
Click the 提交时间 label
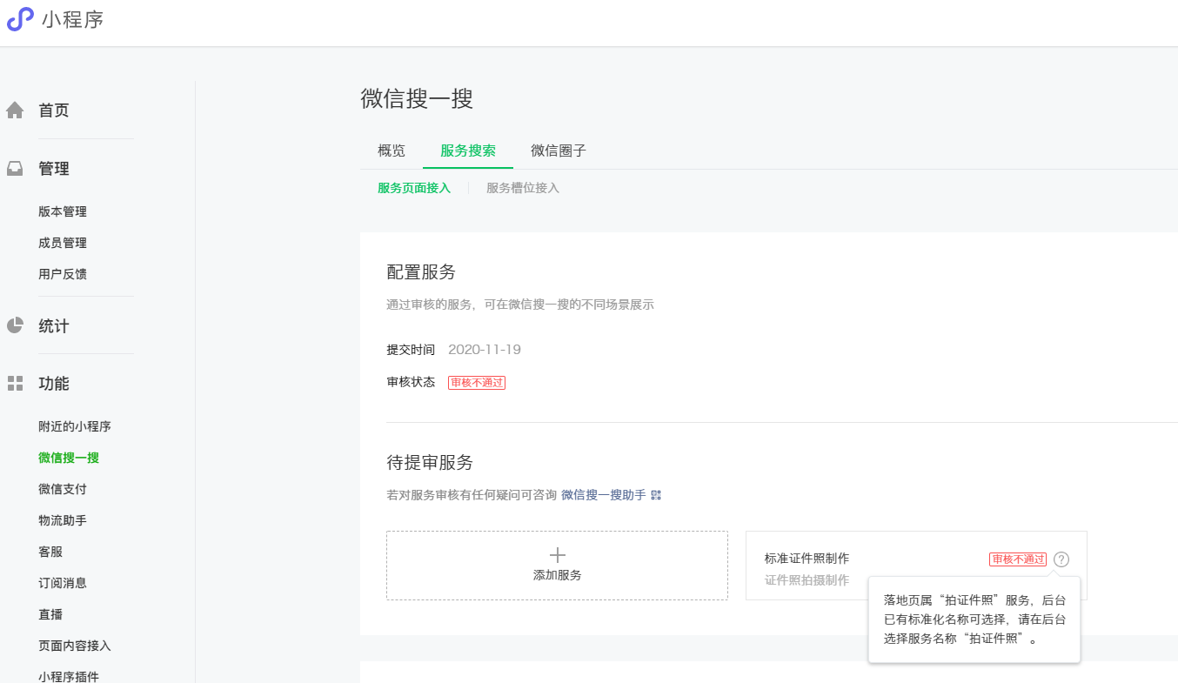point(411,350)
